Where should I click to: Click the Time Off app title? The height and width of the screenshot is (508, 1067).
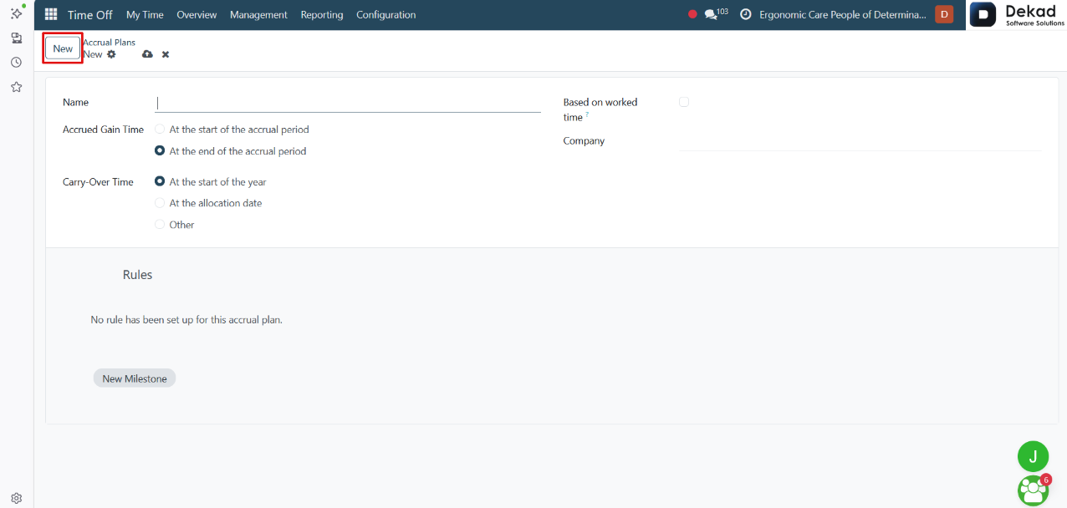(90, 14)
